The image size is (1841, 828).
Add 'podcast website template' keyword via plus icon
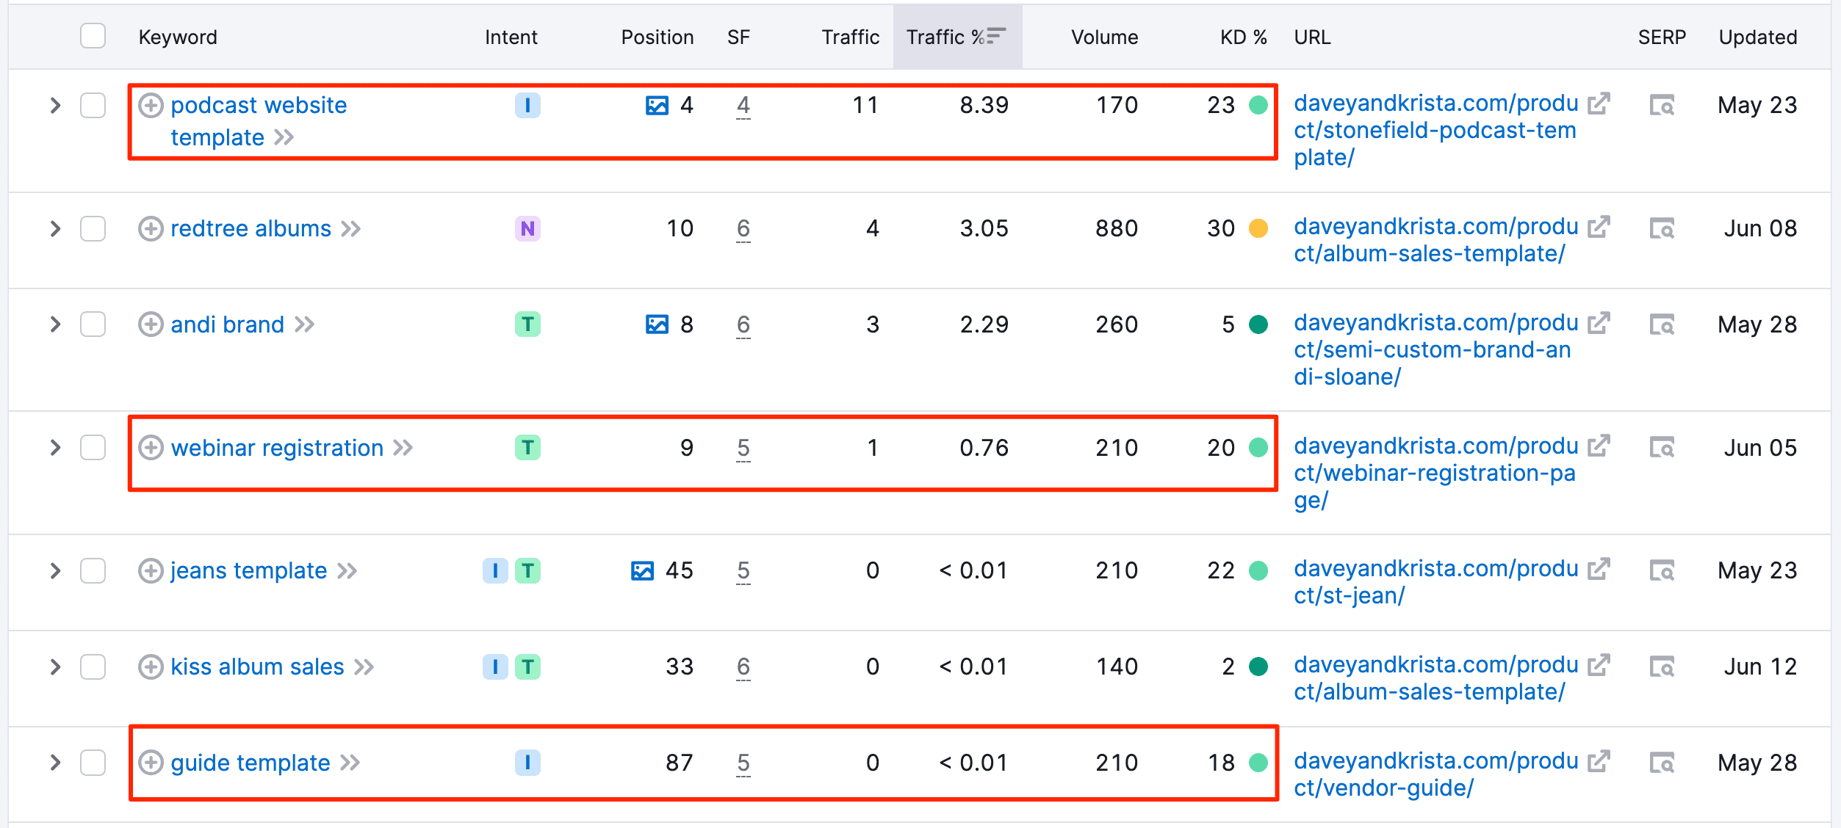151,106
